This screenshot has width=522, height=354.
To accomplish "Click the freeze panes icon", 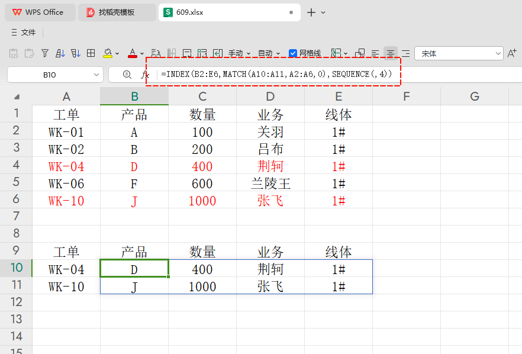I will tap(336, 53).
